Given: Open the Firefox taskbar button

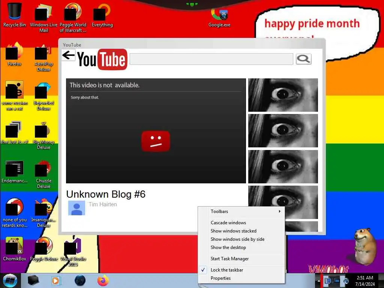Looking at the screenshot, I should coord(103,280).
